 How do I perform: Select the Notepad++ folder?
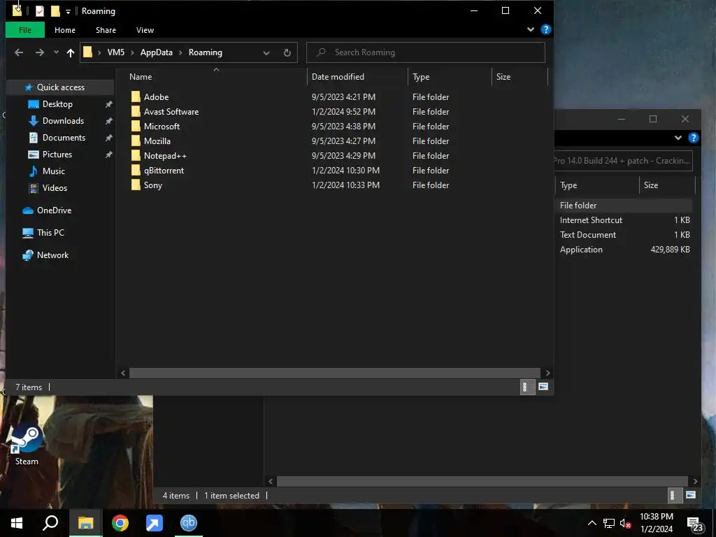pyautogui.click(x=165, y=155)
